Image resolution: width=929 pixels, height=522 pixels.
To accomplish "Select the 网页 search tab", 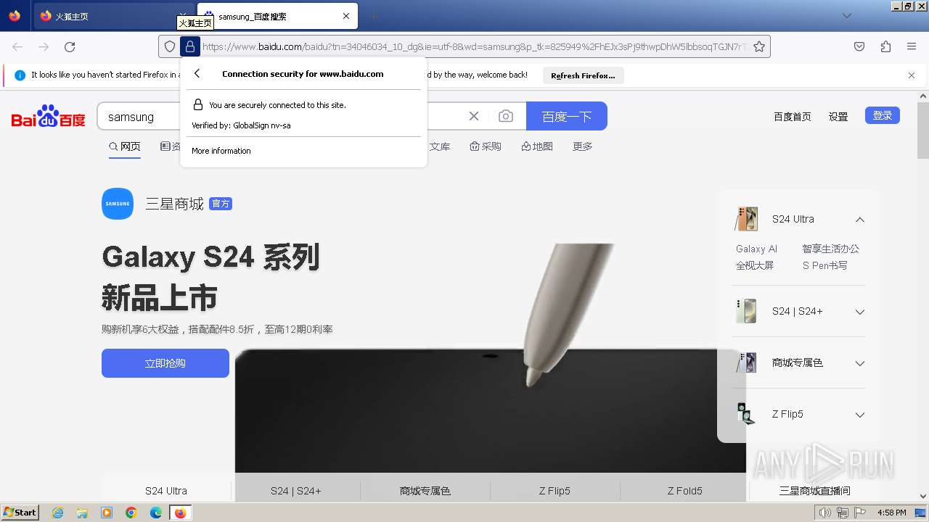I will (125, 146).
